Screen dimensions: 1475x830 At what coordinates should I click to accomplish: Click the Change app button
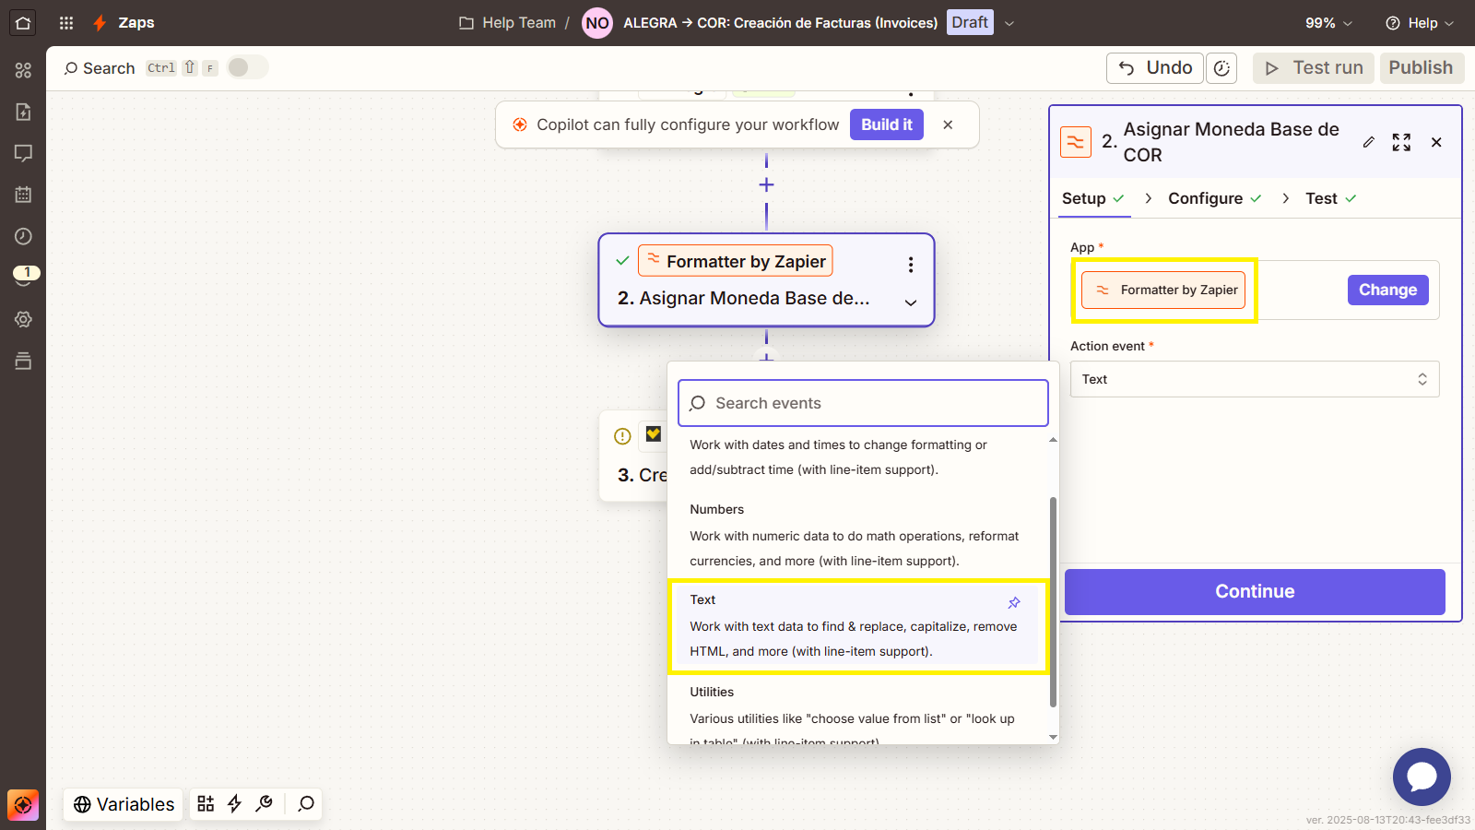1387,290
